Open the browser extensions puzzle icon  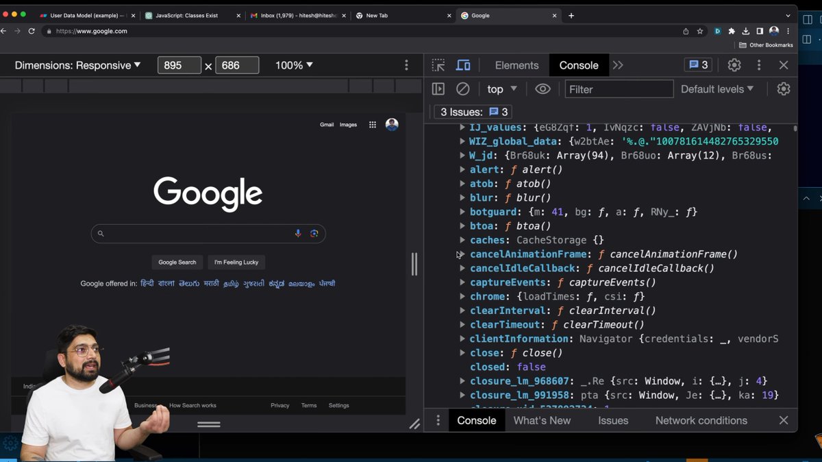click(731, 31)
